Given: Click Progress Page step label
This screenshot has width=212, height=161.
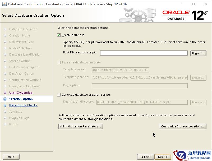Looking at the screenshot, I should (x=19, y=118).
